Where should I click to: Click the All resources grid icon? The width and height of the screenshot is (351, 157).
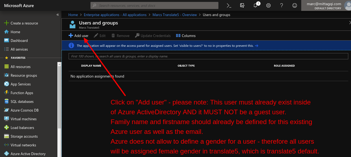(7, 67)
